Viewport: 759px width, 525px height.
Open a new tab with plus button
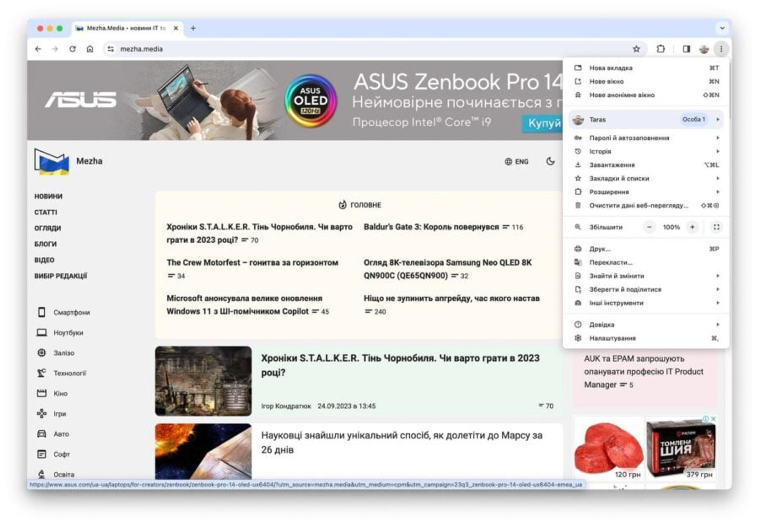pyautogui.click(x=193, y=28)
